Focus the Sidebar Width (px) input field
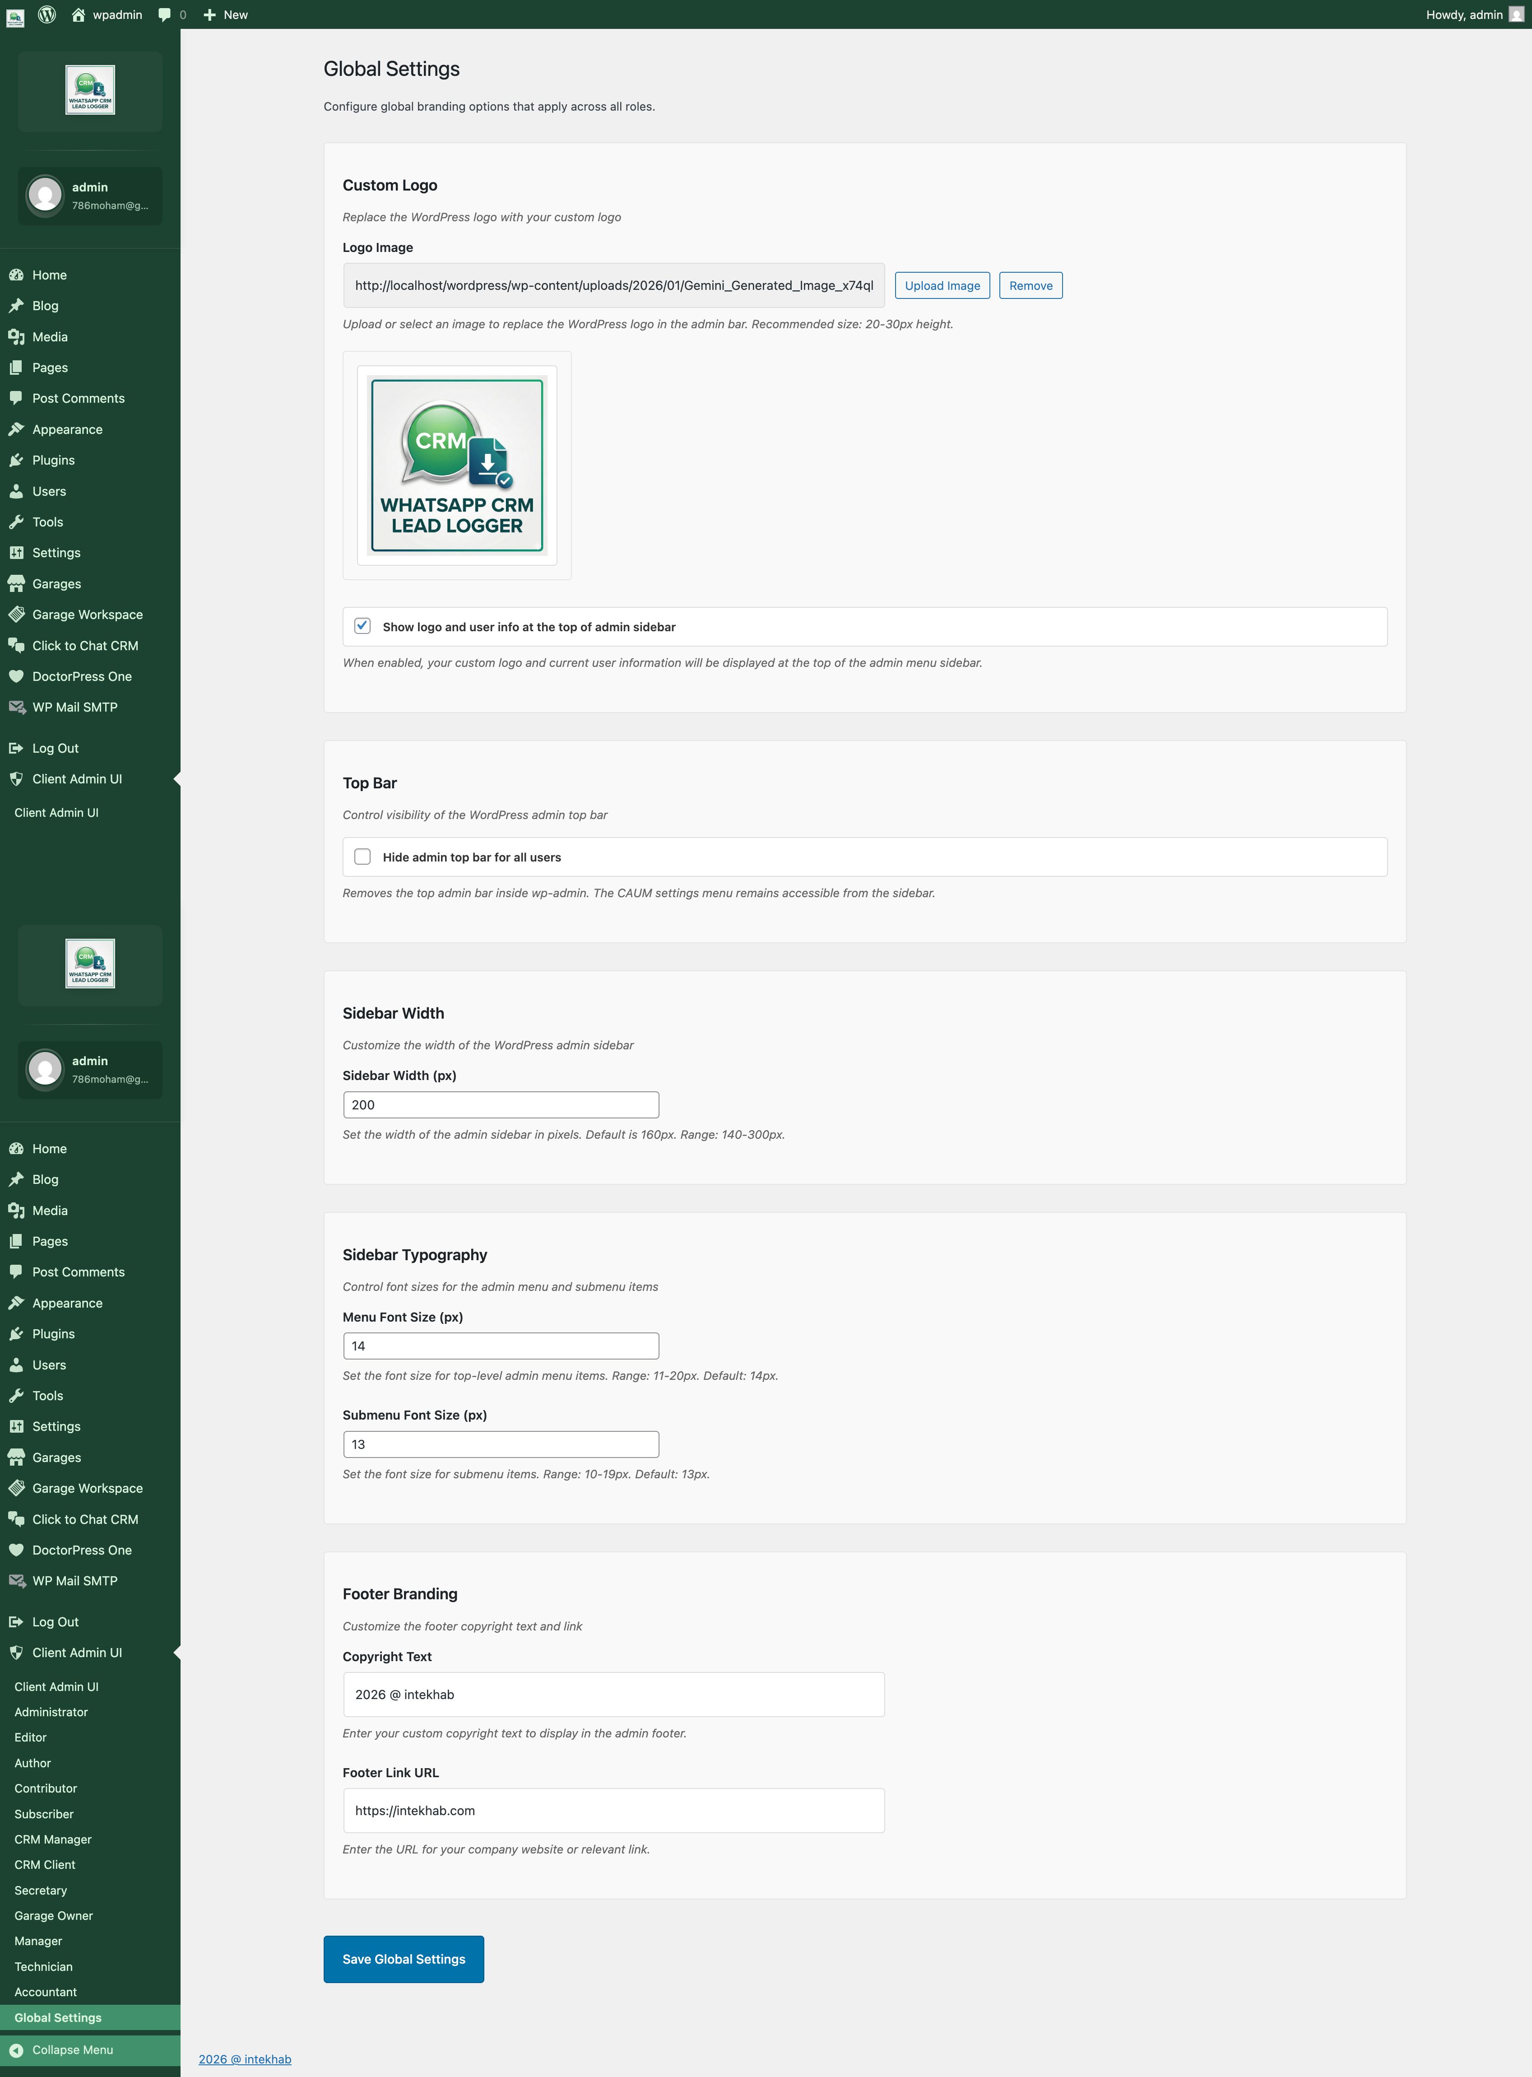 pos(501,1105)
